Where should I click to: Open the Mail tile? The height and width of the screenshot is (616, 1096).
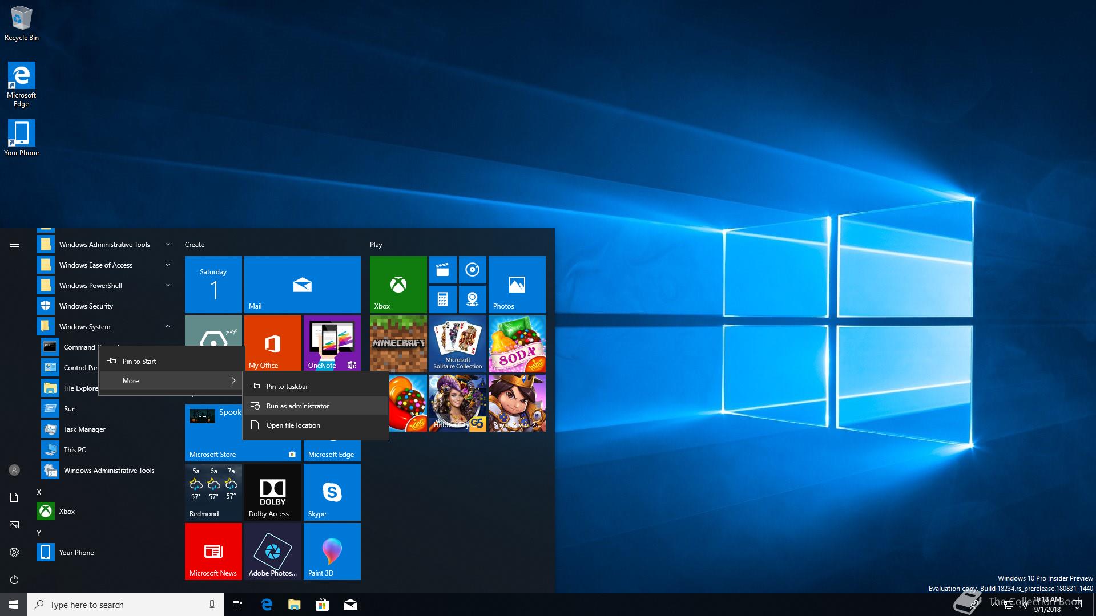tap(303, 285)
